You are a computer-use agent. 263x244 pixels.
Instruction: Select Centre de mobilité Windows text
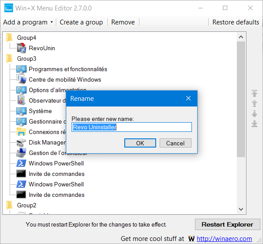point(65,79)
